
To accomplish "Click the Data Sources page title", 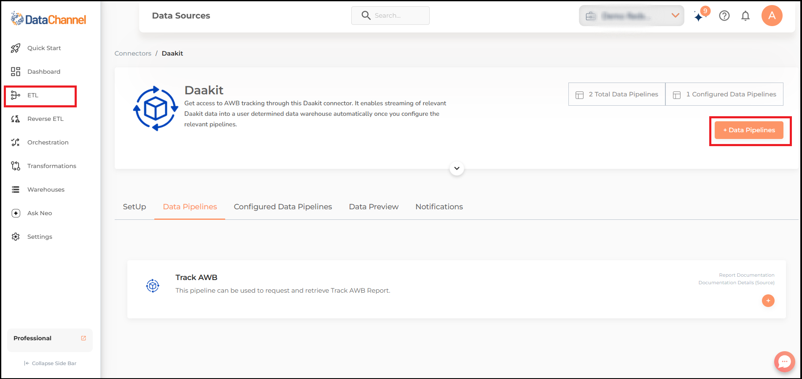I will [181, 16].
